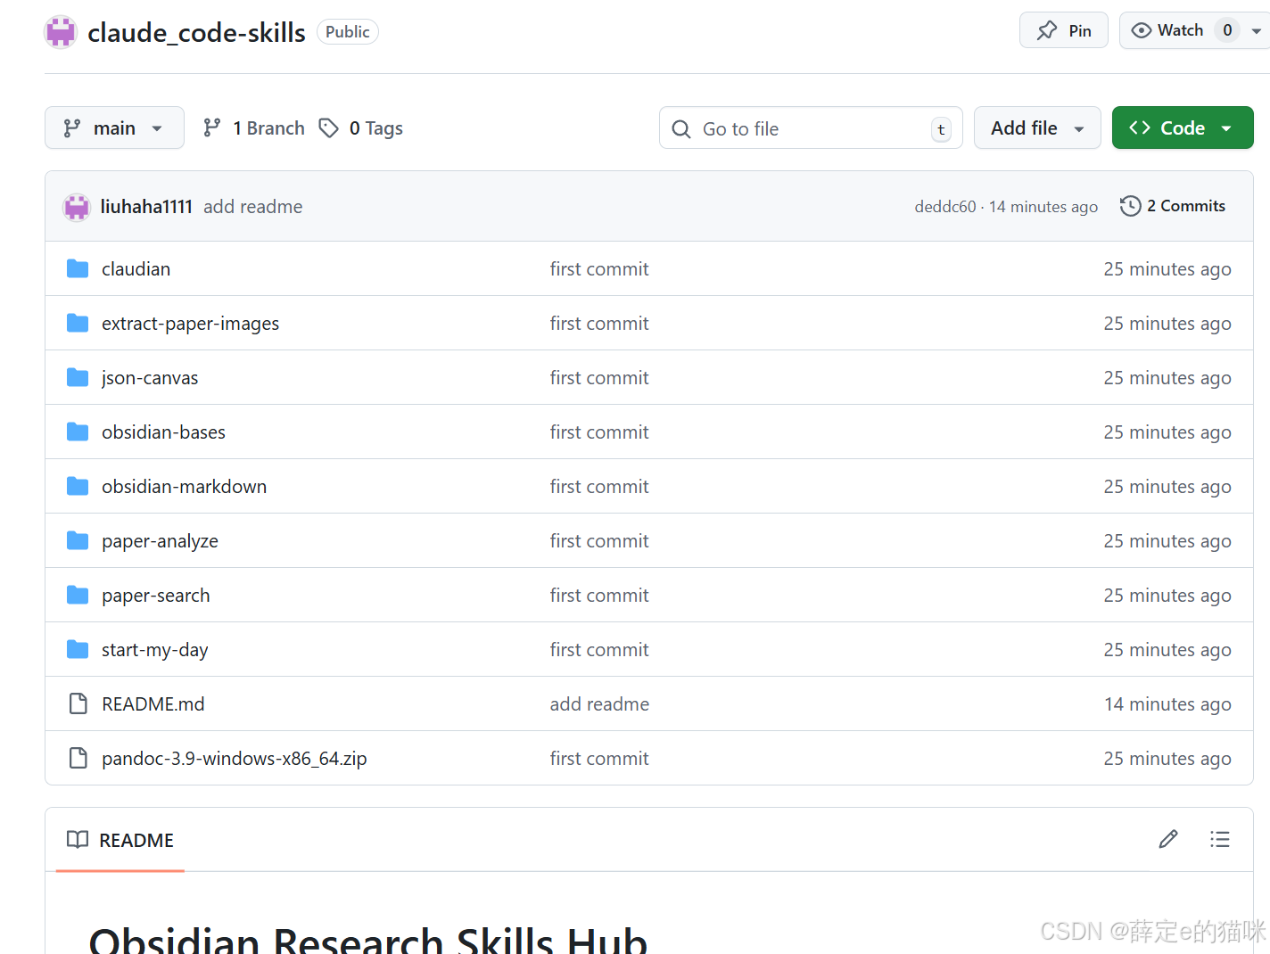Click the Watch count badge showing 0

point(1227,30)
